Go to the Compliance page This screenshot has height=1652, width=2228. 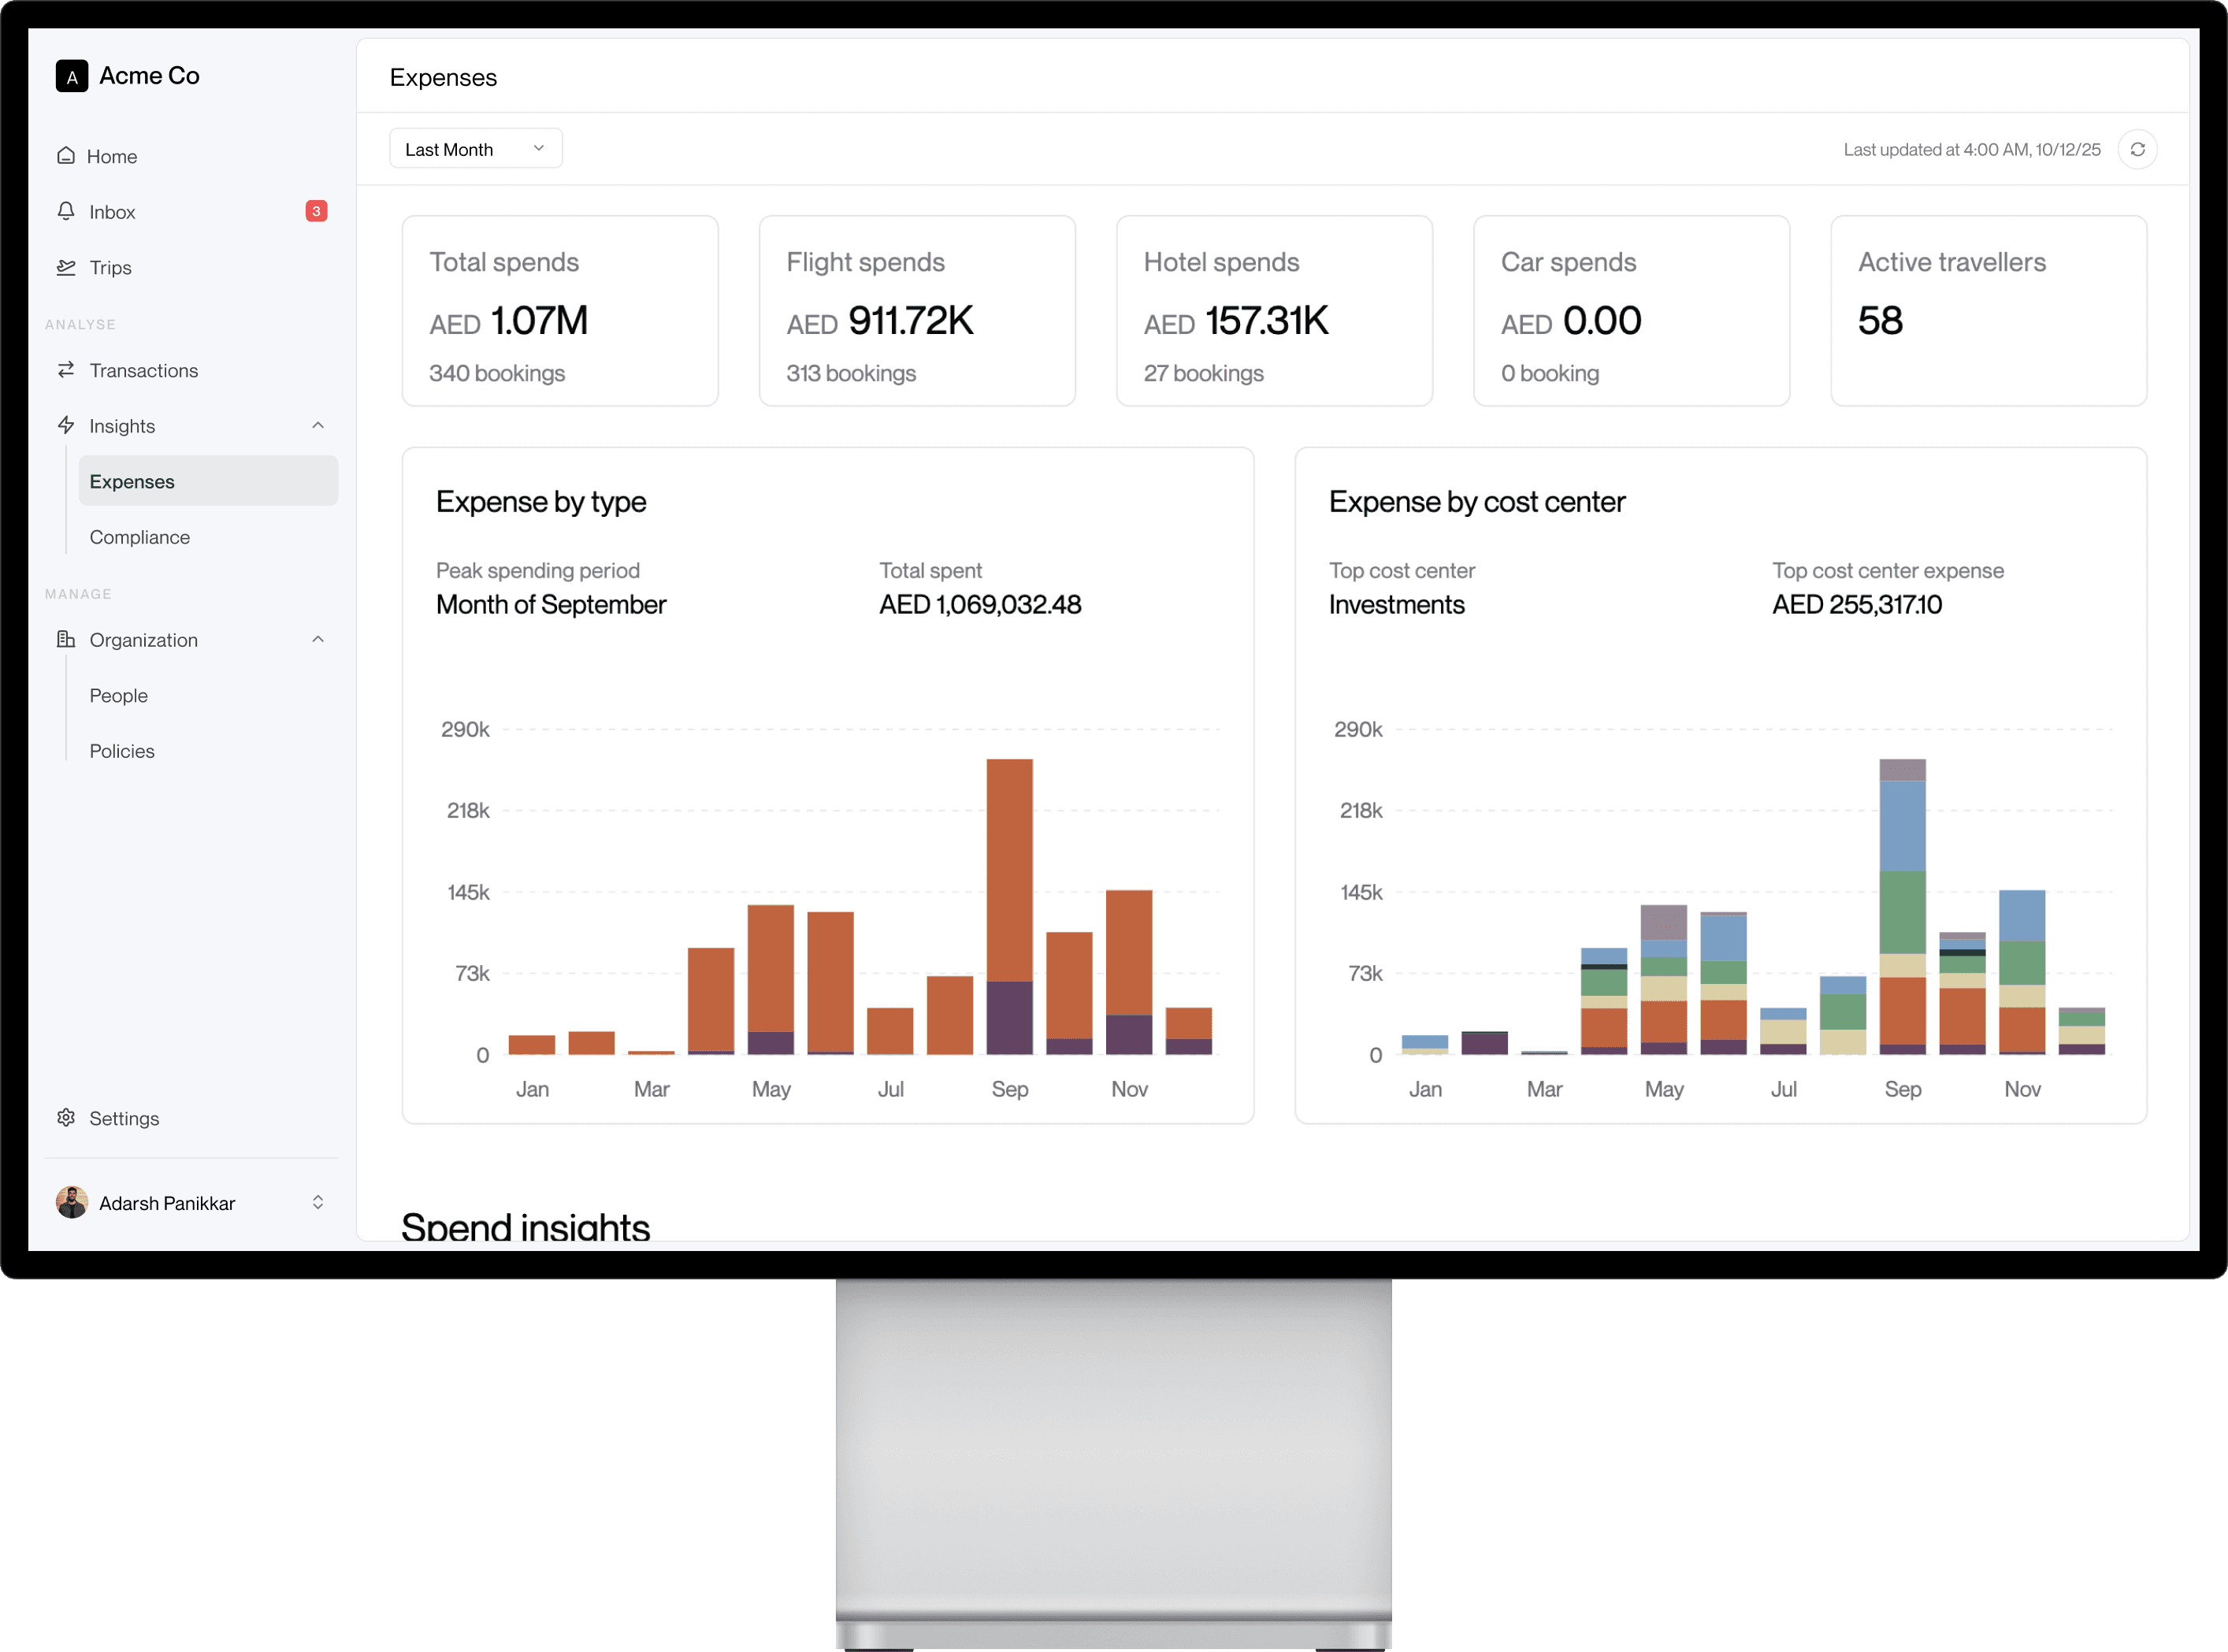pyautogui.click(x=139, y=537)
